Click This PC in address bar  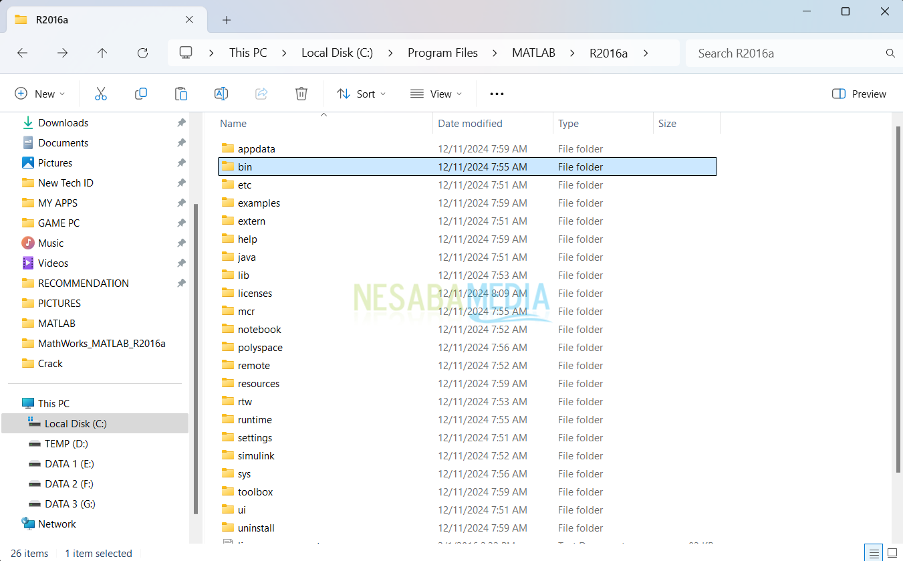click(248, 53)
